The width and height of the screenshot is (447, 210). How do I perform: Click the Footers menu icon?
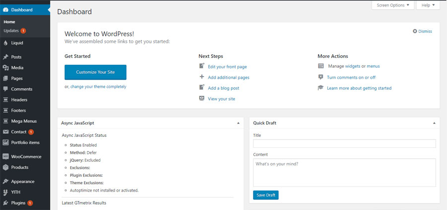[5, 110]
